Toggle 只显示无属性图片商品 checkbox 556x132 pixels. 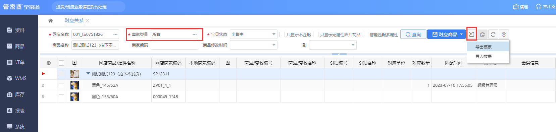(x=316, y=35)
